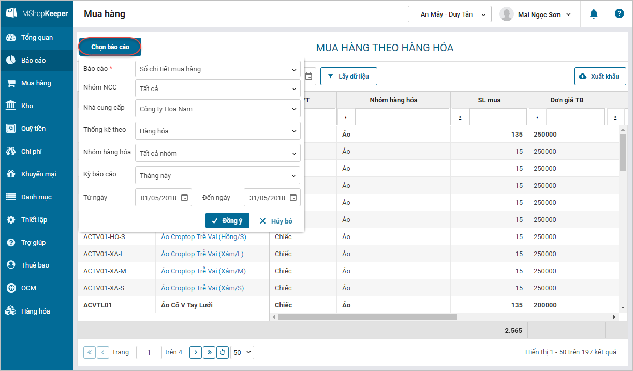Image resolution: width=633 pixels, height=371 pixels.
Task: Expand the Báo cáo dropdown
Action: click(217, 69)
